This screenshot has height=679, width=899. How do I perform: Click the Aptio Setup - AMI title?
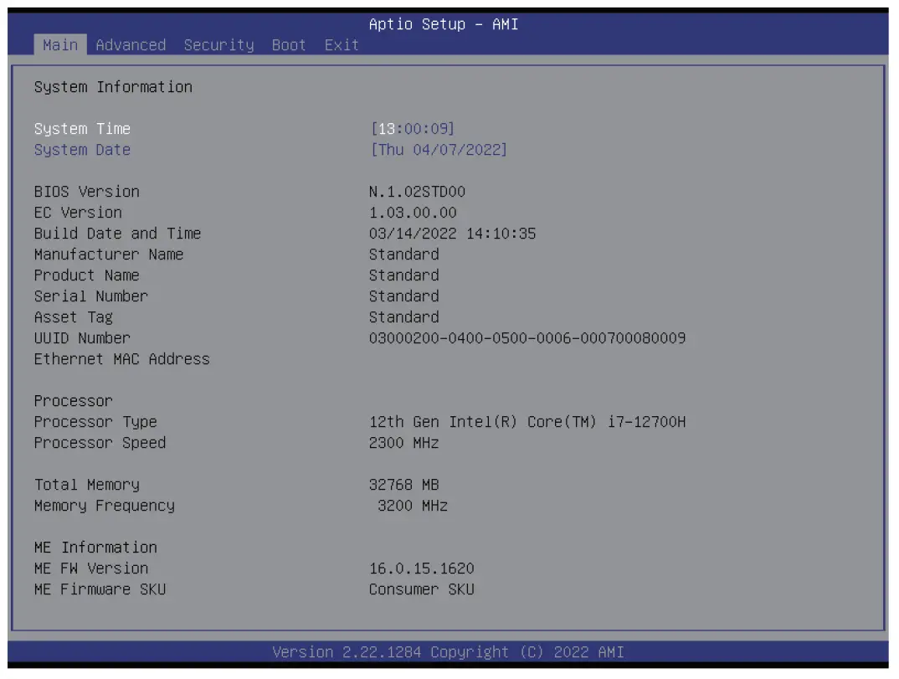pyautogui.click(x=443, y=24)
